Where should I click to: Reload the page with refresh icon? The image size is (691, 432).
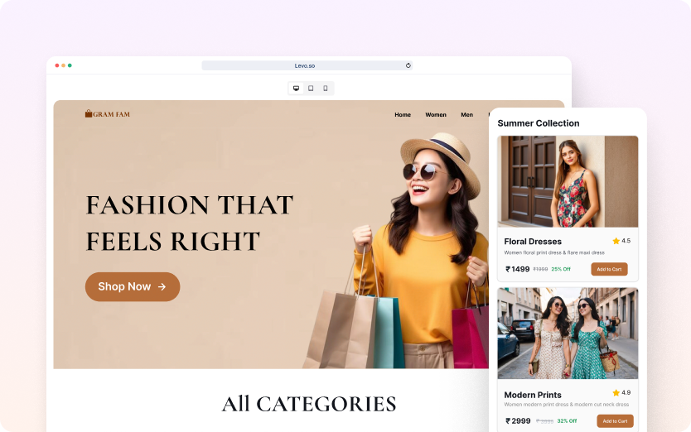(408, 65)
